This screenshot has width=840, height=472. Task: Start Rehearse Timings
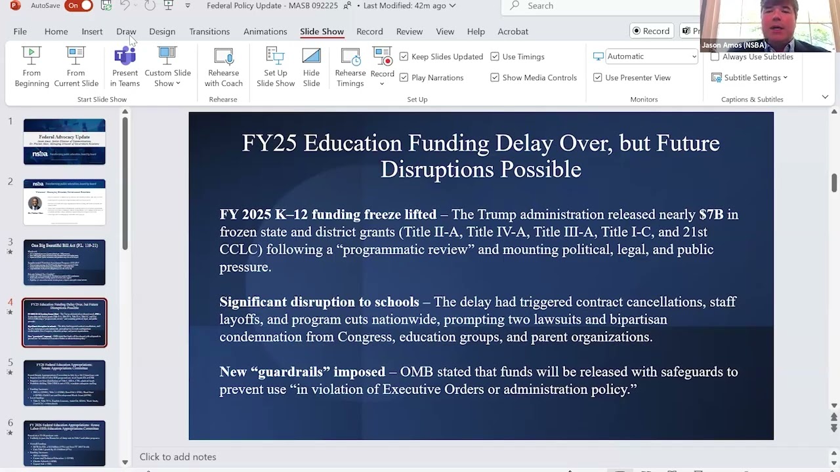coord(350,67)
